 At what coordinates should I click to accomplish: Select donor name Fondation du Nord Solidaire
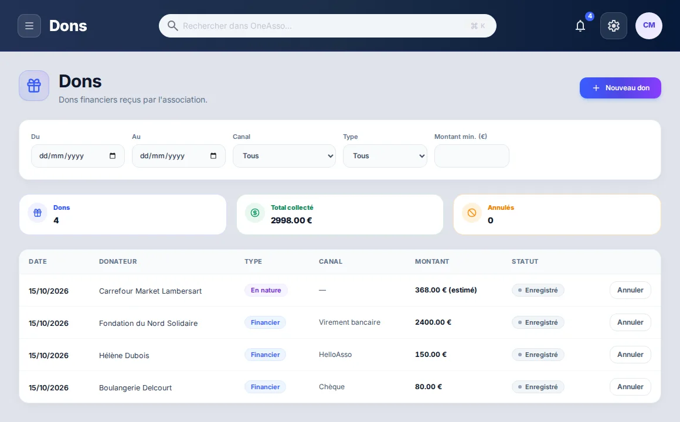(148, 323)
